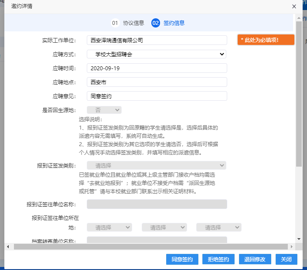Click the 应聘意见 text field
Viewport: 307px width, 270px height.
pos(157,96)
